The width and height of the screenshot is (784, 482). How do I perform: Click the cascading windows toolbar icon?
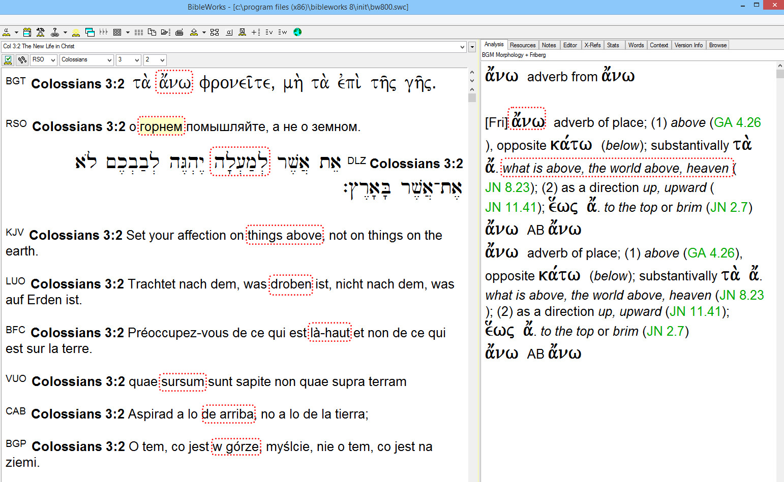click(x=90, y=32)
